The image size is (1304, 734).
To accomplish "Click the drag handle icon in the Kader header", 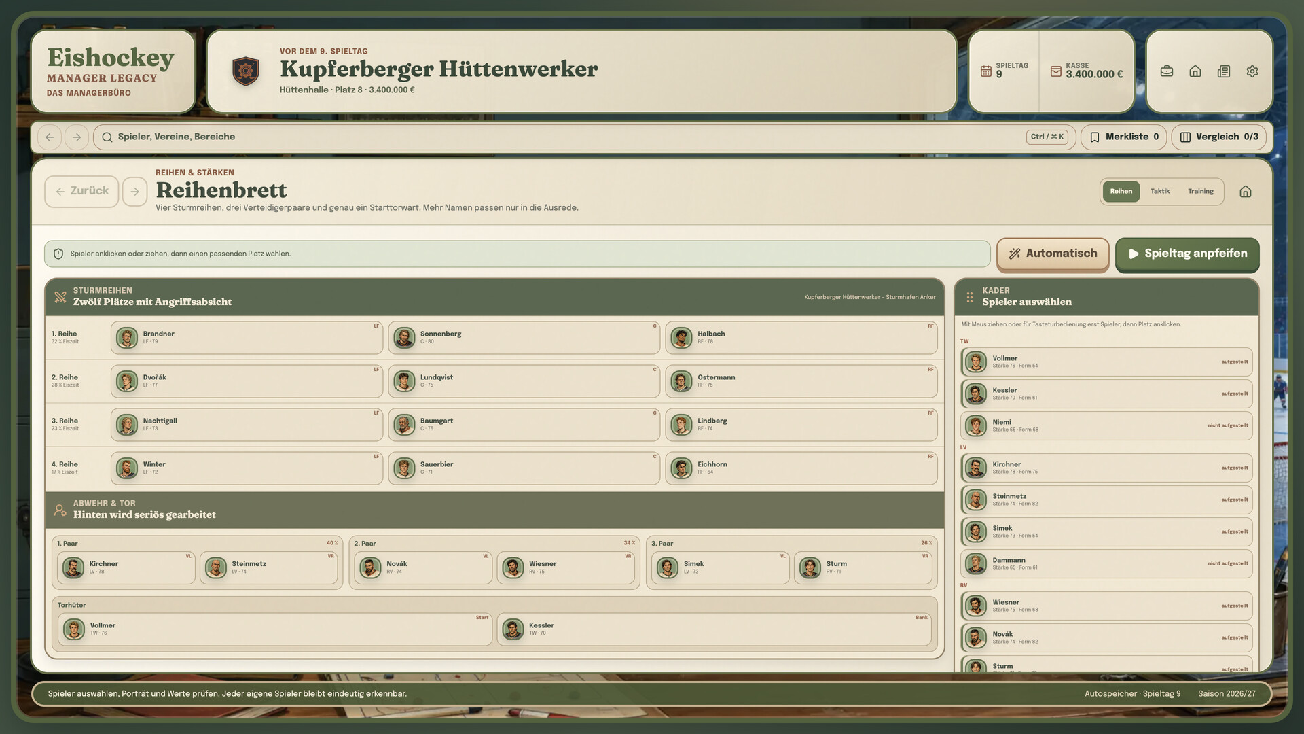I will coord(970,297).
